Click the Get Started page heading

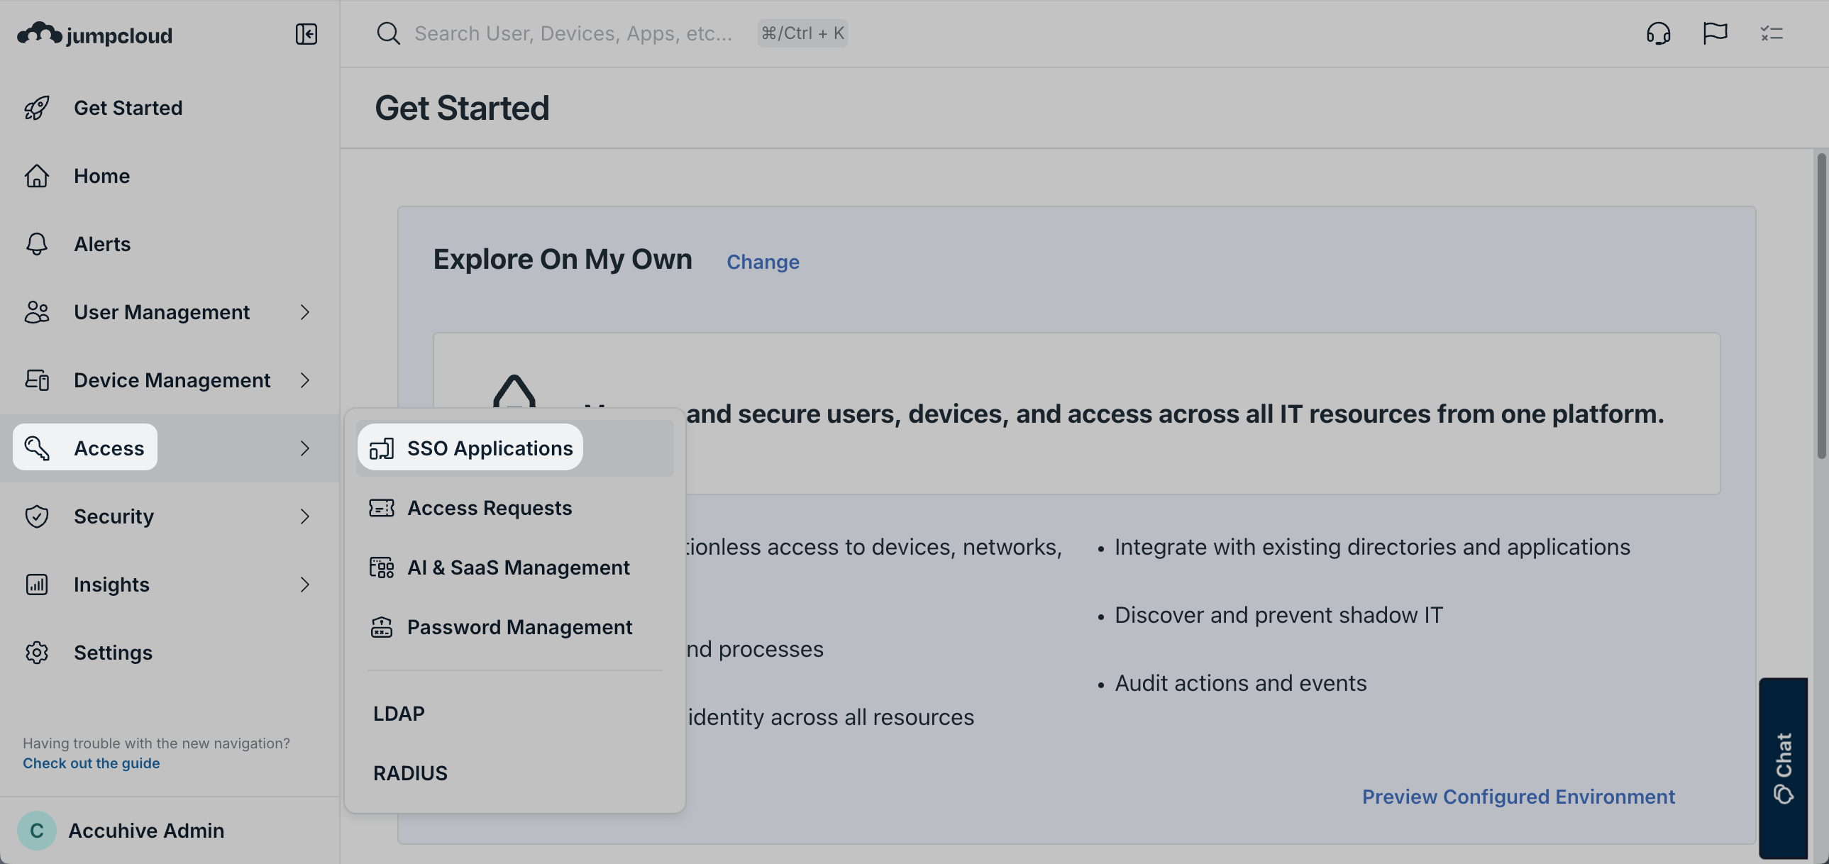(x=462, y=108)
